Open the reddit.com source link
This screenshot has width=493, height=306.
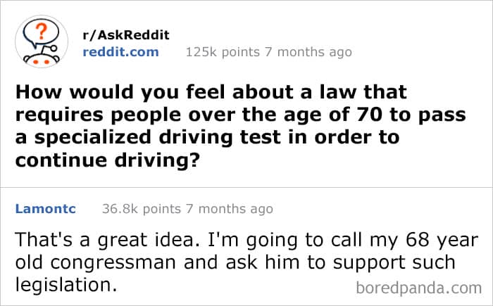click(120, 51)
